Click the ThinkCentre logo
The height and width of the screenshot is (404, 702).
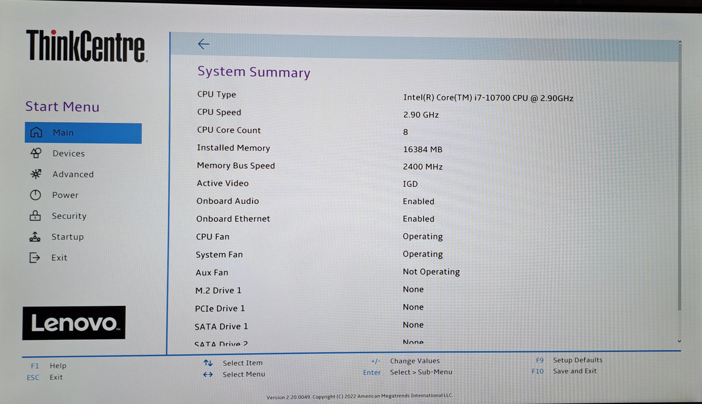(87, 46)
